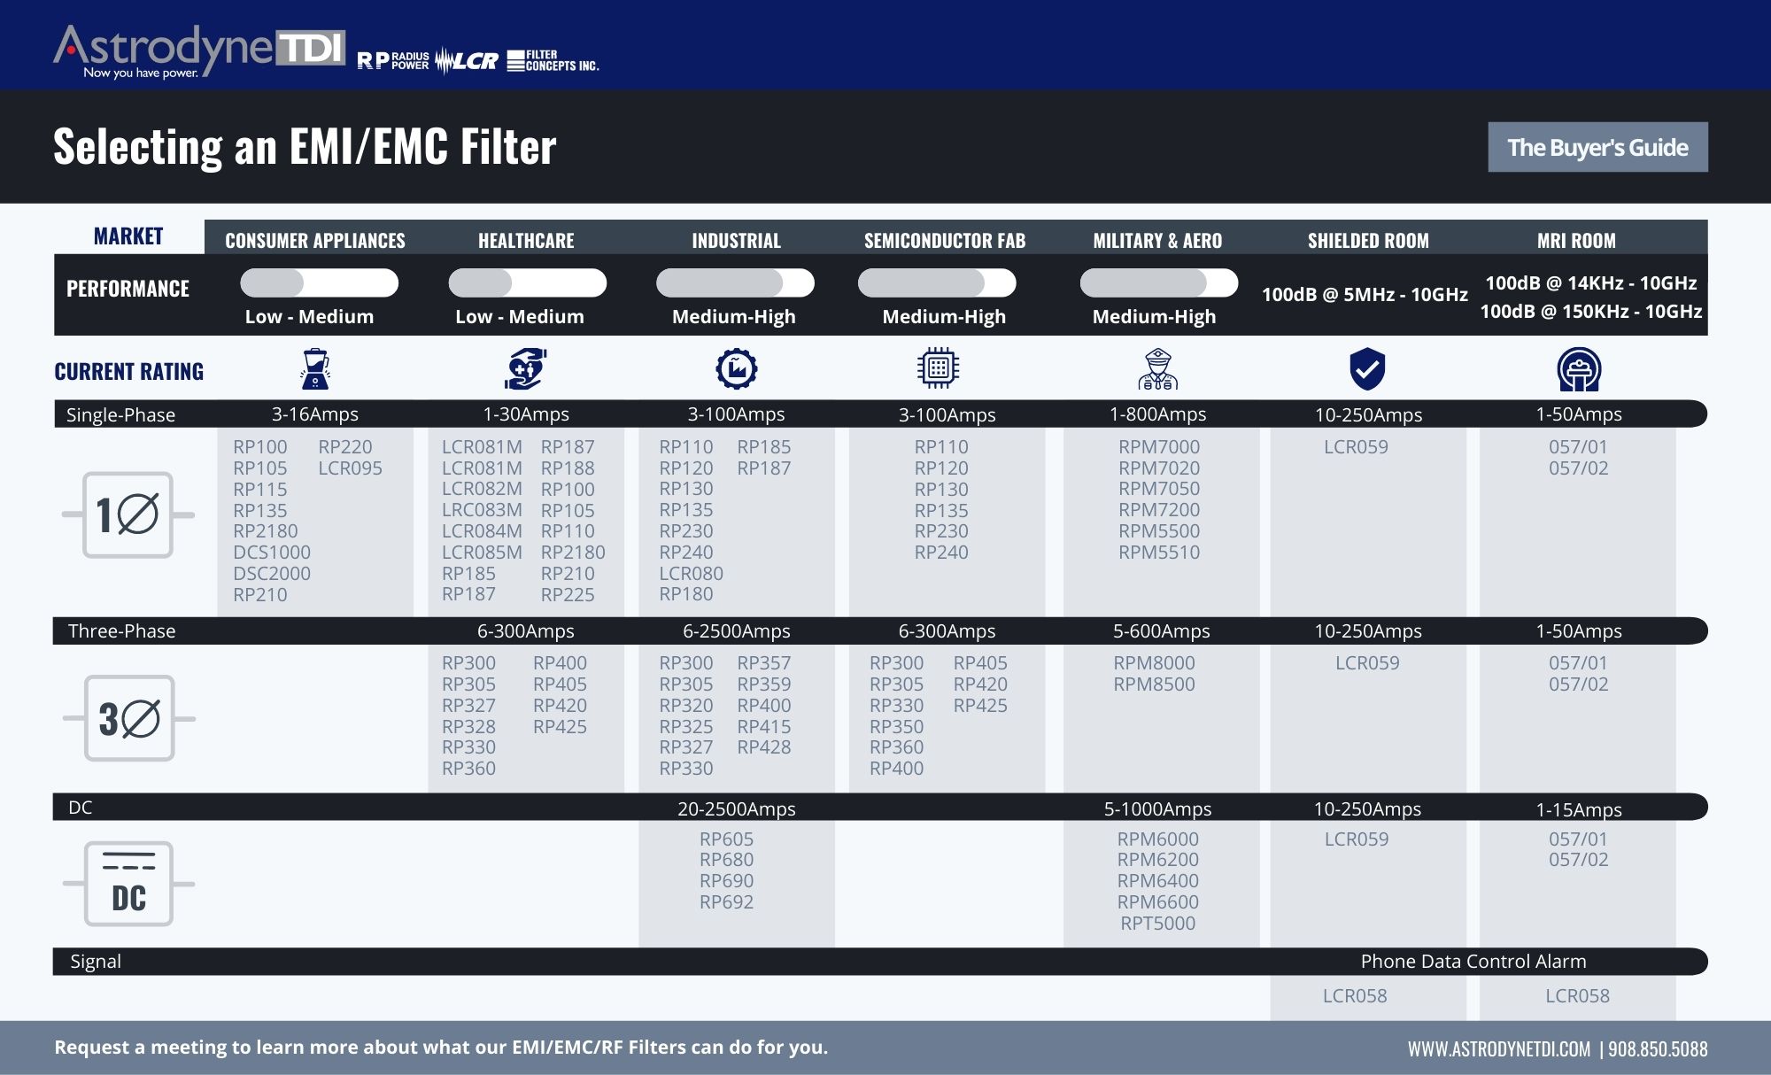Click part number RPT5000
This screenshot has height=1075, width=1771.
tap(1158, 923)
